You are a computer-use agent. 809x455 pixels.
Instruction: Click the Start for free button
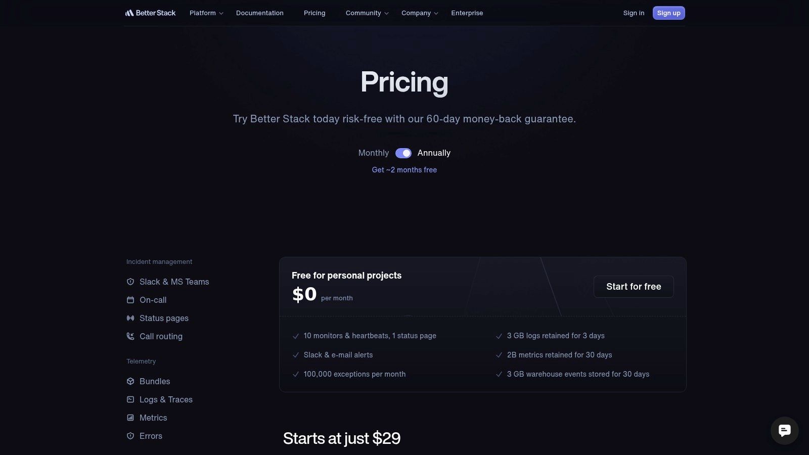tap(634, 287)
